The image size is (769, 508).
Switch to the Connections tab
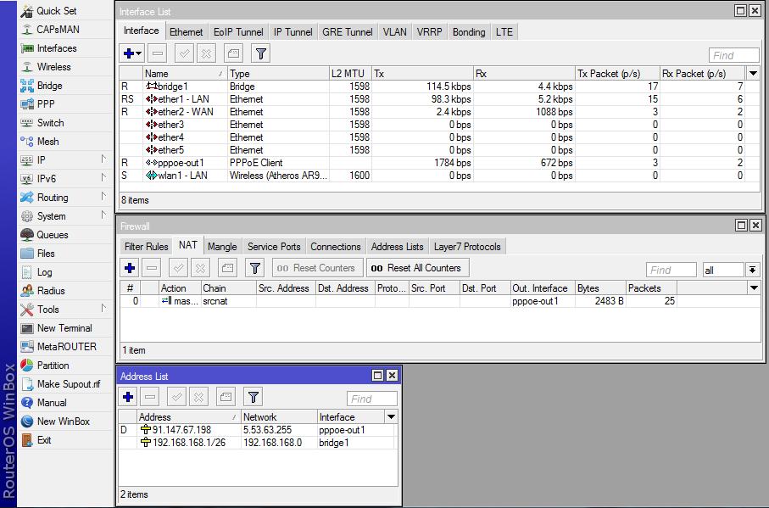coord(336,247)
